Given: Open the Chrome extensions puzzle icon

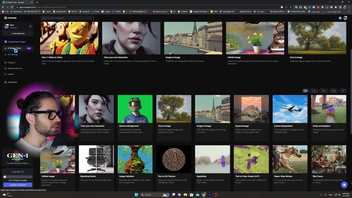Looking at the screenshot, I should click(335, 7).
